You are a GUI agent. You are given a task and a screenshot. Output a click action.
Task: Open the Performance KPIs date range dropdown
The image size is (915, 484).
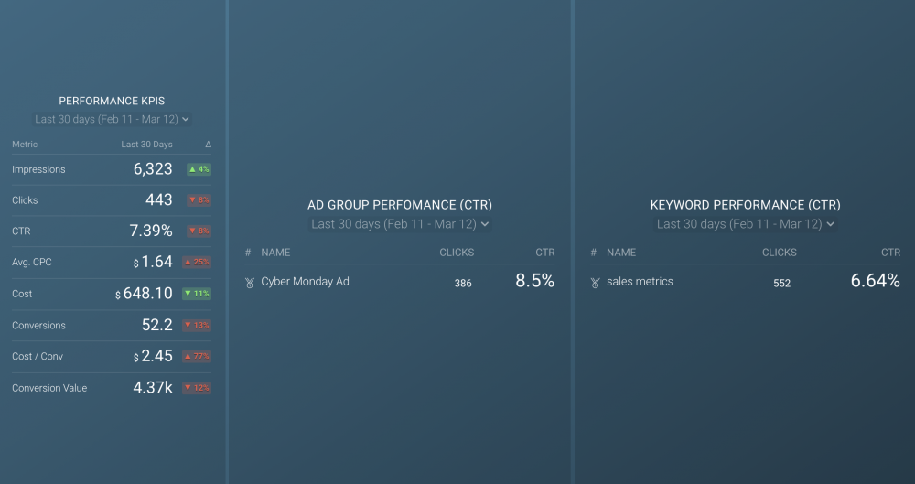[113, 119]
